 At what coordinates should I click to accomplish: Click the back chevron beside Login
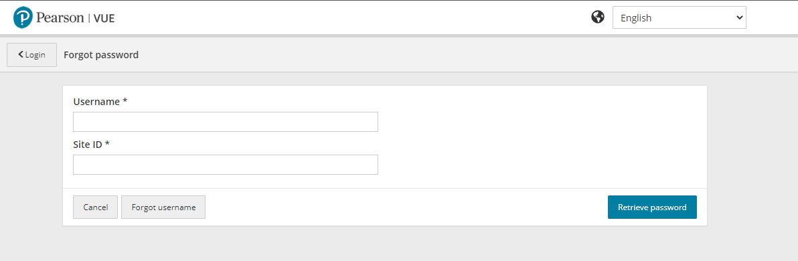click(x=21, y=54)
